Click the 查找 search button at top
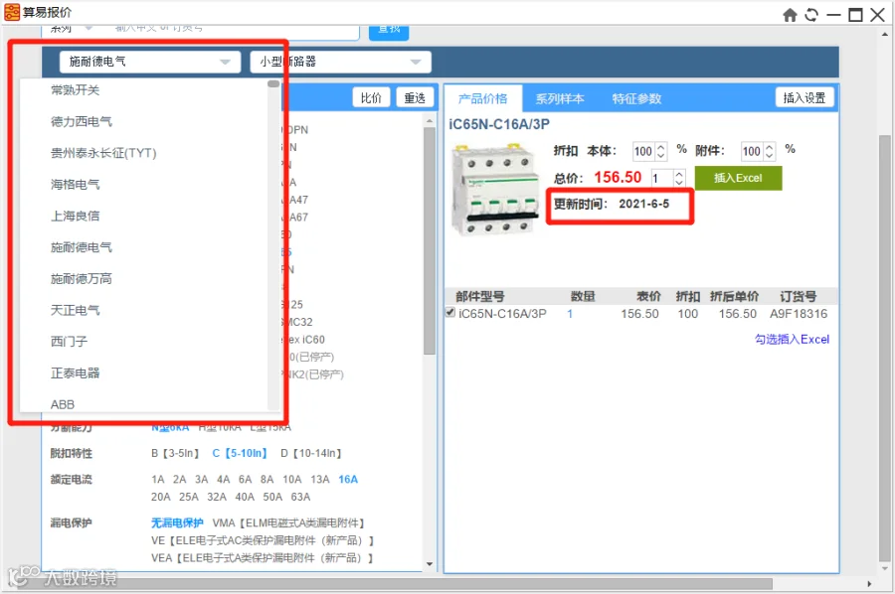The image size is (895, 594). pos(389,30)
